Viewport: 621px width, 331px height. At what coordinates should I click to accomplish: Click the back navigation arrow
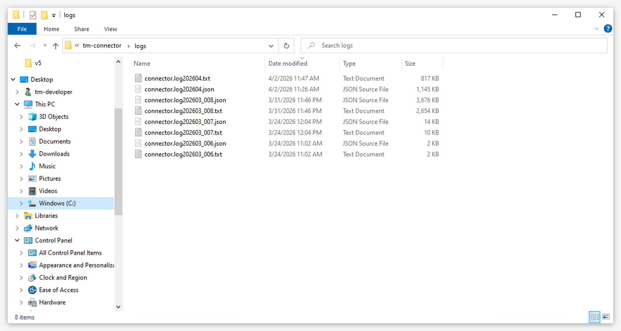17,45
